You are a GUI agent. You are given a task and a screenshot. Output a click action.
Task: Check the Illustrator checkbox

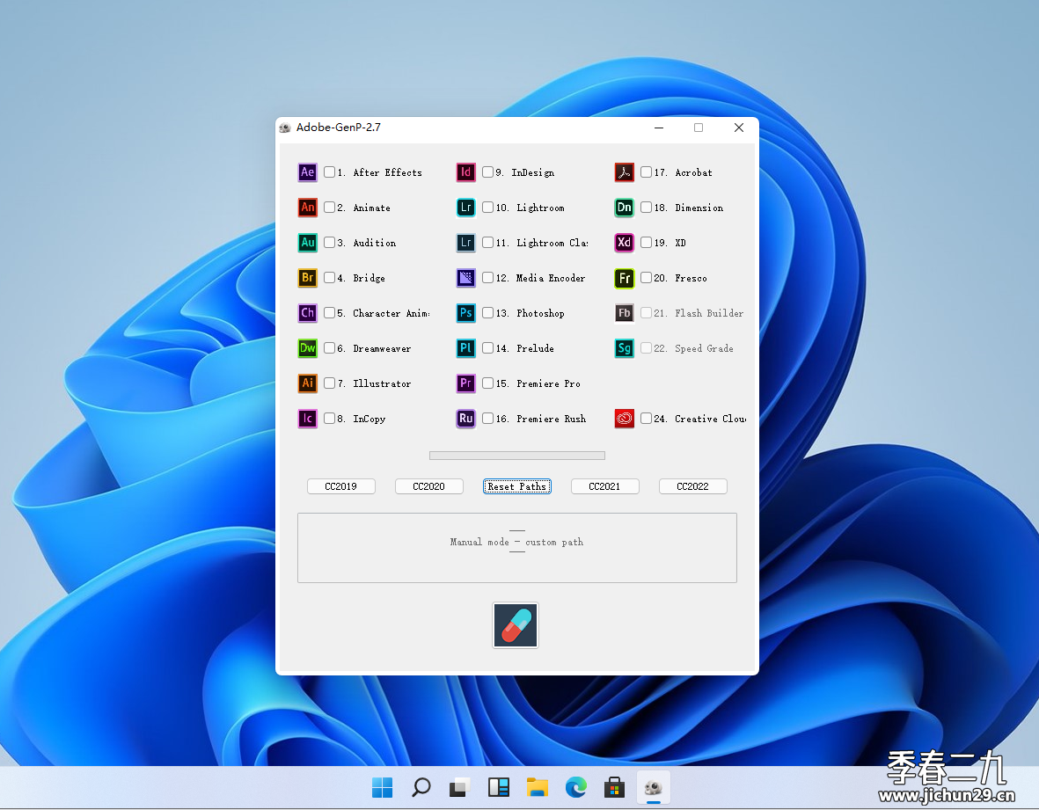click(x=329, y=383)
